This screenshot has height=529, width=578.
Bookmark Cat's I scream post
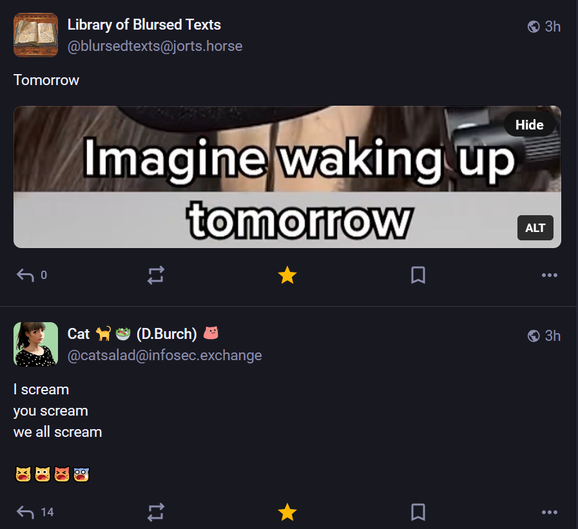click(x=418, y=512)
